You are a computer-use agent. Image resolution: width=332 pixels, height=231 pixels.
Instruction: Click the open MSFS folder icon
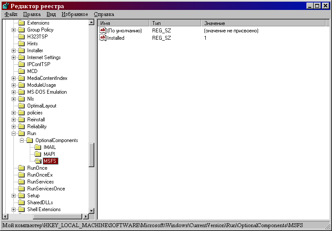point(38,161)
